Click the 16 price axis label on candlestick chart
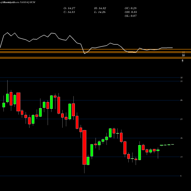This screenshot has width=191, height=191. (x=181, y=138)
